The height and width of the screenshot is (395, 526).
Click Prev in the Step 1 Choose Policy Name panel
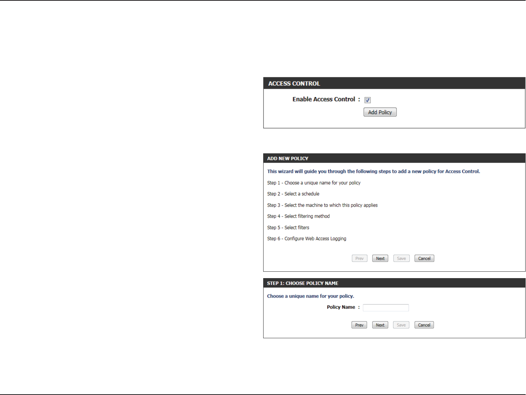click(x=359, y=325)
